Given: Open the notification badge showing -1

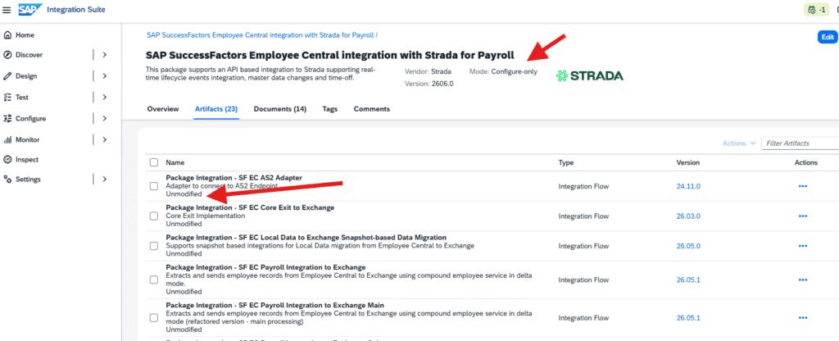Looking at the screenshot, I should tap(816, 10).
